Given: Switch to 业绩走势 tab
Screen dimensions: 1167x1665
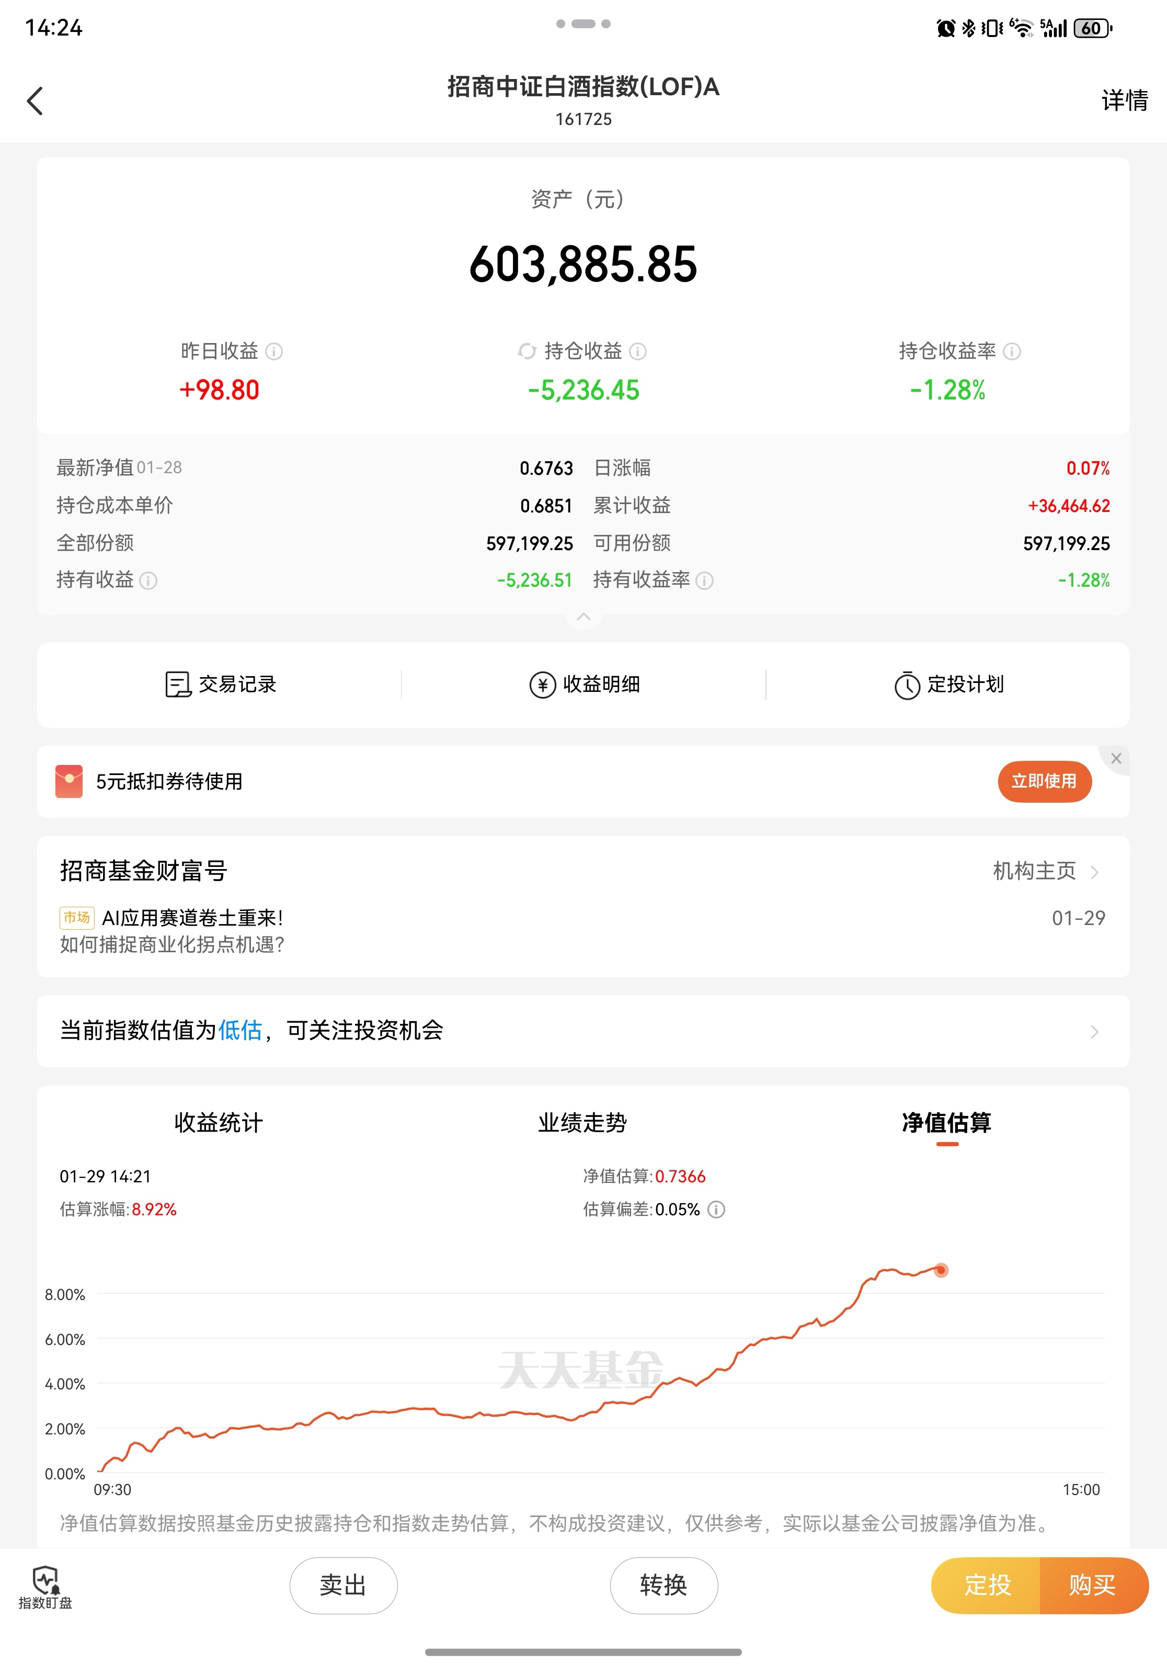Looking at the screenshot, I should pyautogui.click(x=582, y=1123).
